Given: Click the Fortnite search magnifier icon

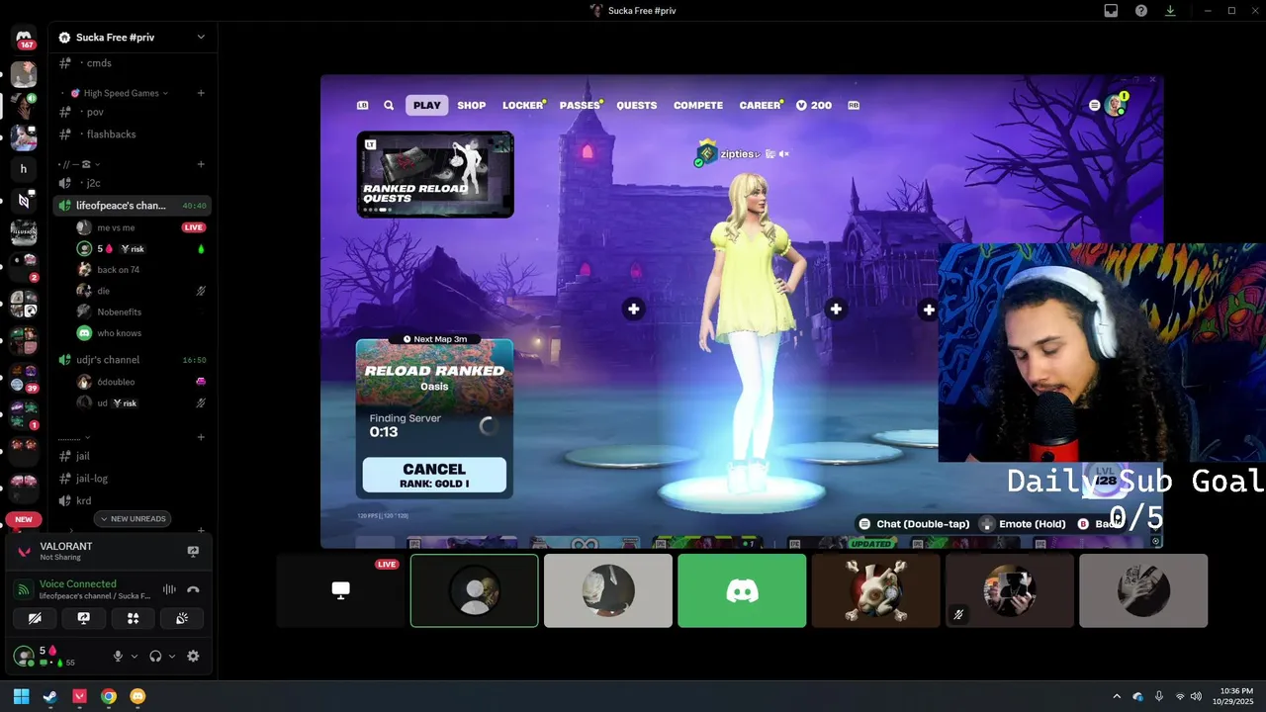Looking at the screenshot, I should (389, 105).
